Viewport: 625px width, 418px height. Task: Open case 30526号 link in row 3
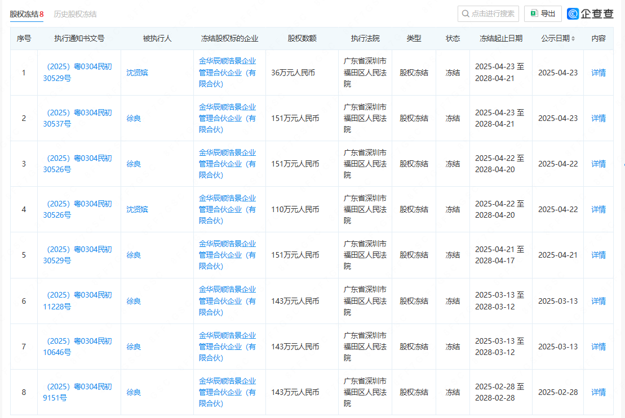pyautogui.click(x=77, y=164)
